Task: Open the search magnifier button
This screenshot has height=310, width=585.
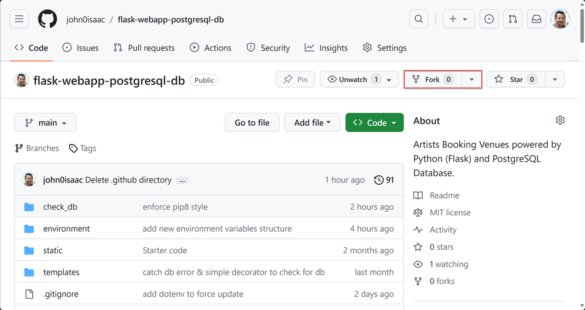Action: (x=419, y=19)
